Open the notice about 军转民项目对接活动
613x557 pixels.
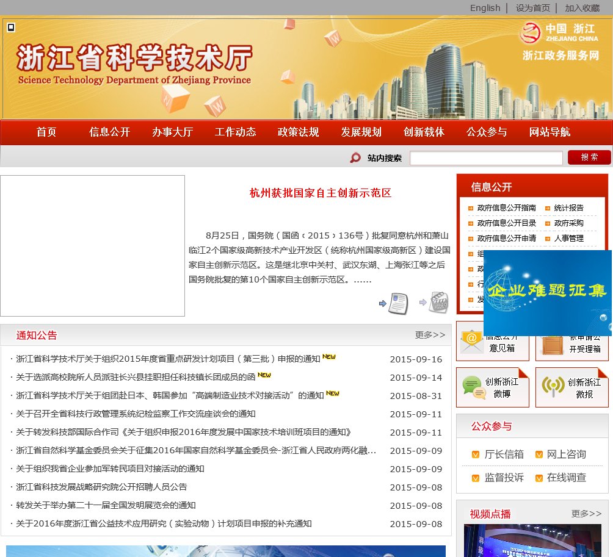111,469
